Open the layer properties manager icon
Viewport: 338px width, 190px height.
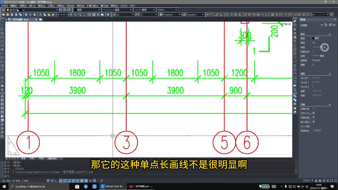coord(3,10)
